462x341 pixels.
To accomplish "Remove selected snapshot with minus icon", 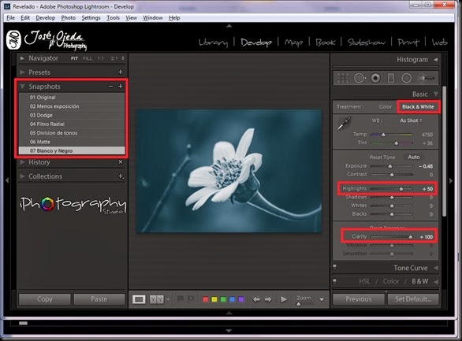I will pyautogui.click(x=110, y=86).
